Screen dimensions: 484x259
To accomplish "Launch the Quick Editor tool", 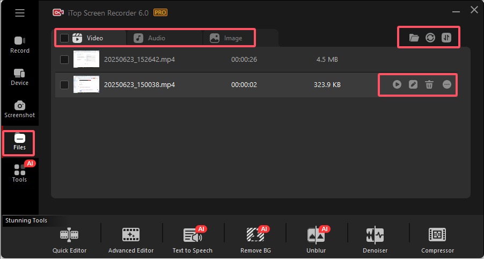I will pyautogui.click(x=69, y=240).
